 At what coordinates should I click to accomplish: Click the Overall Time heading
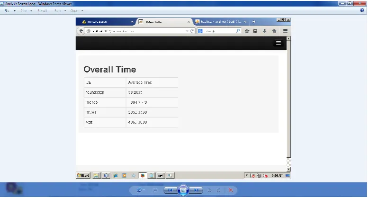(x=110, y=70)
